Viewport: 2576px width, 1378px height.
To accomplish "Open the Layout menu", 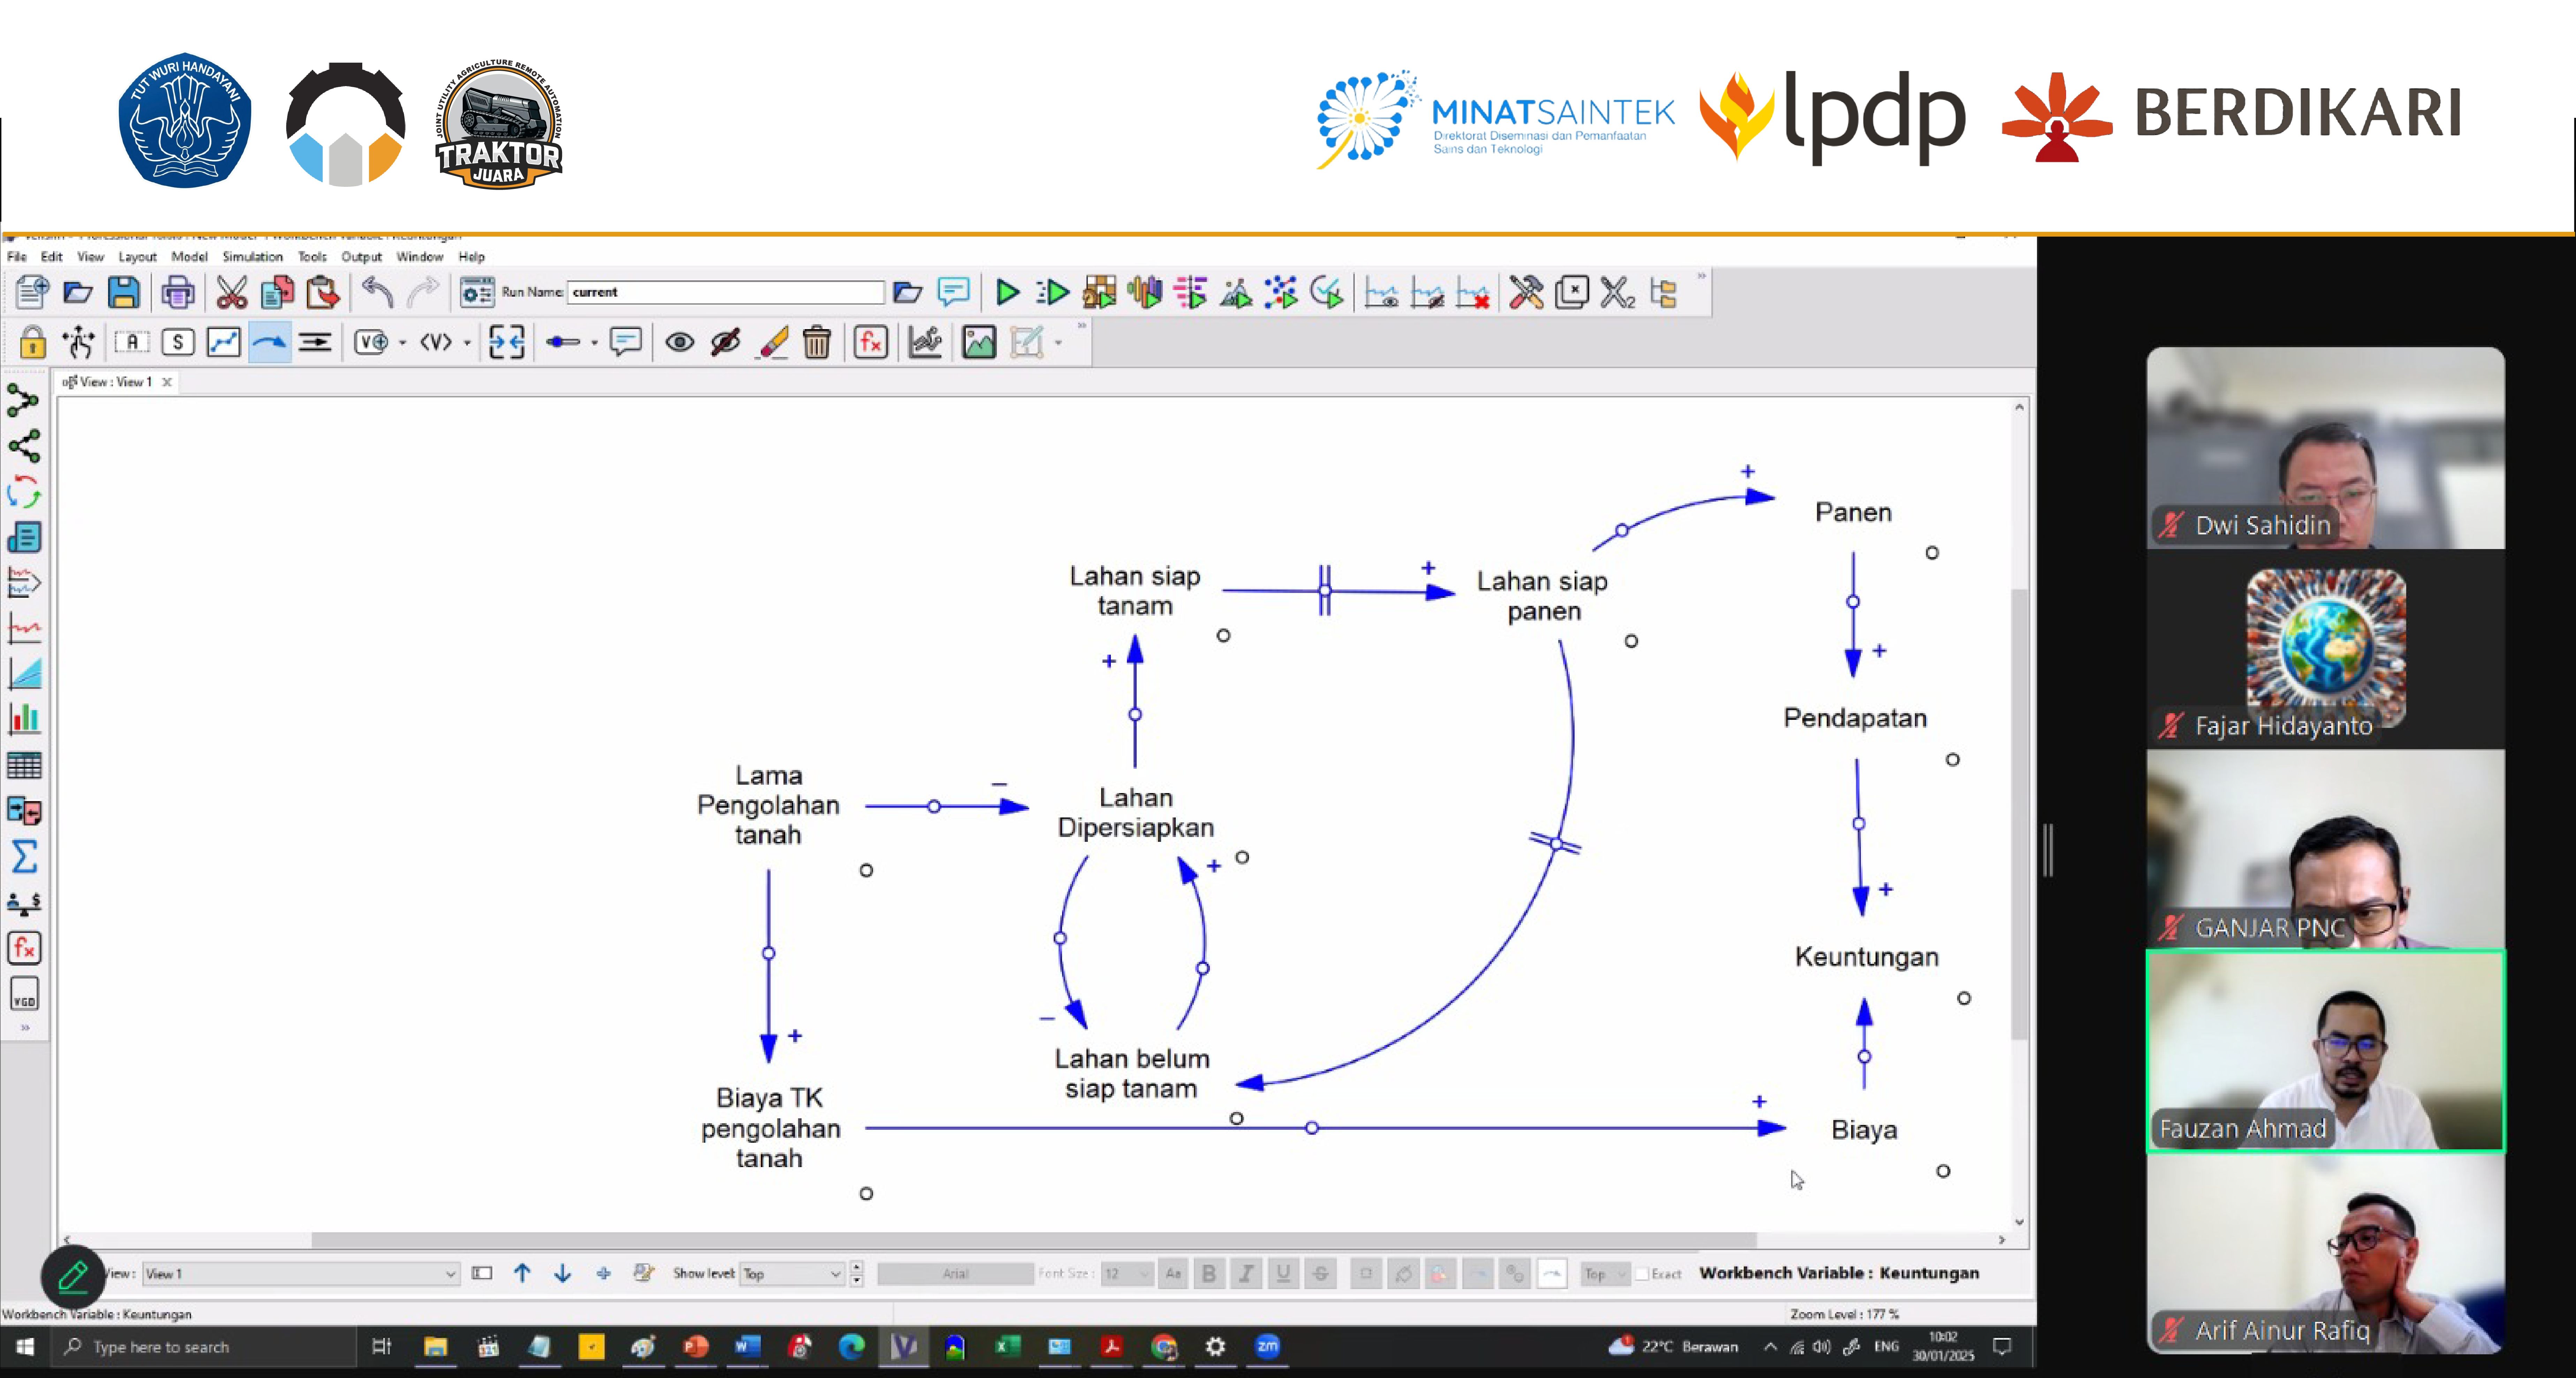I will (x=138, y=257).
